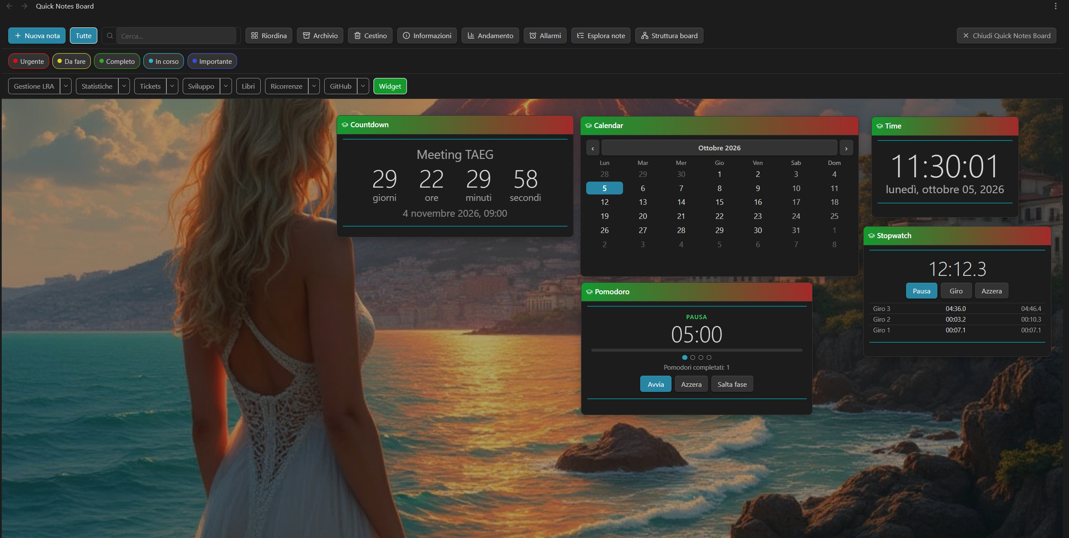Screen dimensions: 1069x538
Task: Open the Cestino trash
Action: click(x=370, y=36)
